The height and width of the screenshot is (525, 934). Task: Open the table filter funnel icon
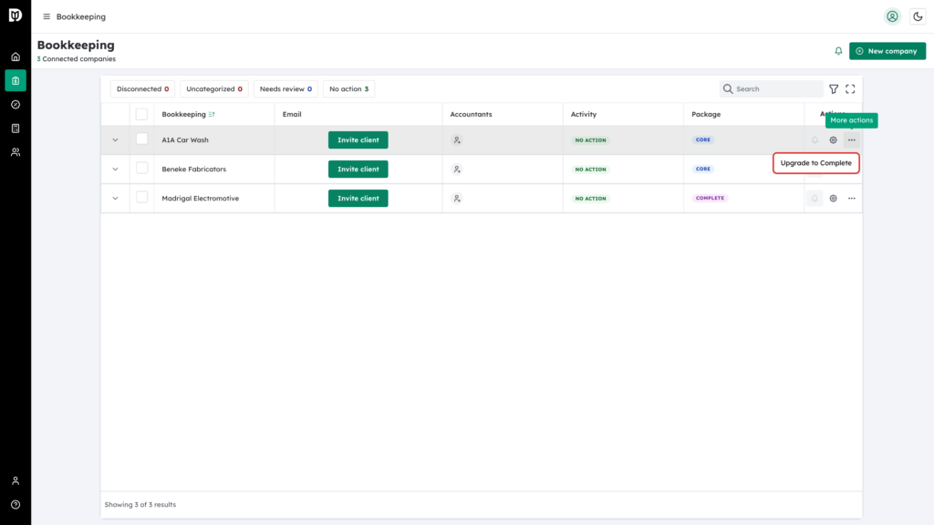click(x=834, y=88)
